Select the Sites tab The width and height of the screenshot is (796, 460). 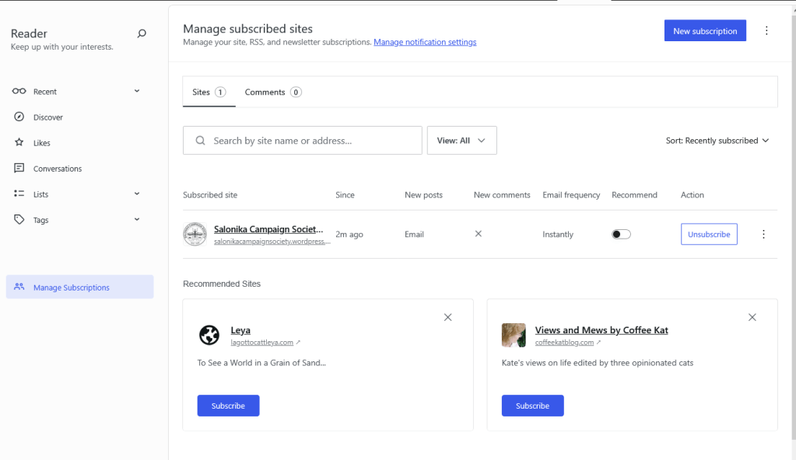[x=209, y=92]
